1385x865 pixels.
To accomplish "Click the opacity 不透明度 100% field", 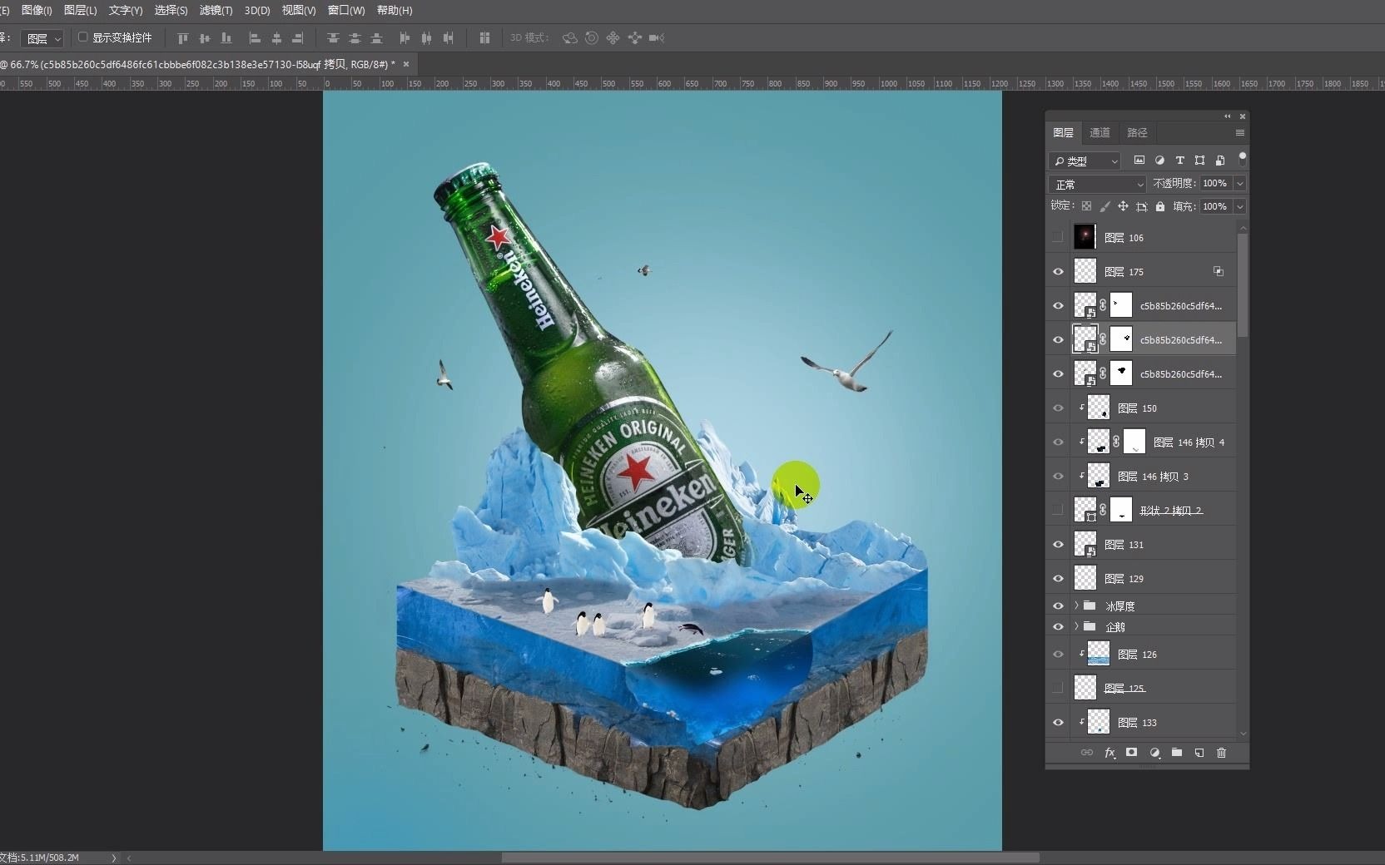I will tap(1215, 183).
